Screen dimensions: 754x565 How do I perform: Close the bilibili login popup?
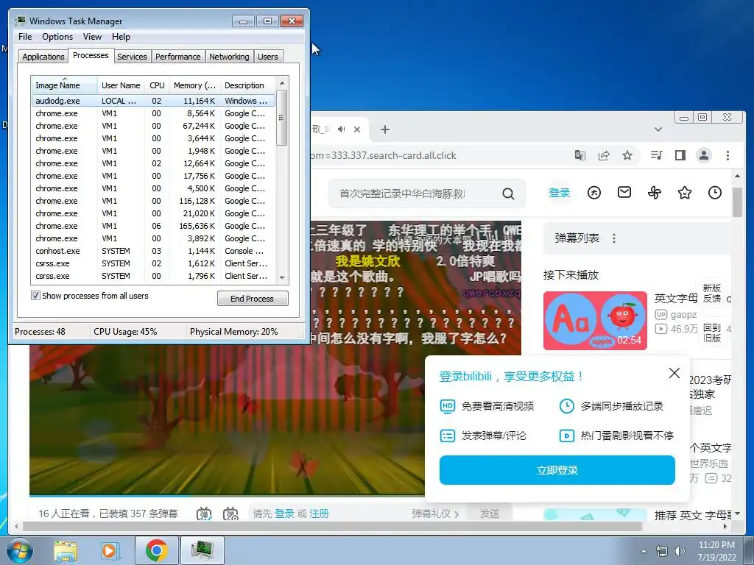pyautogui.click(x=674, y=373)
